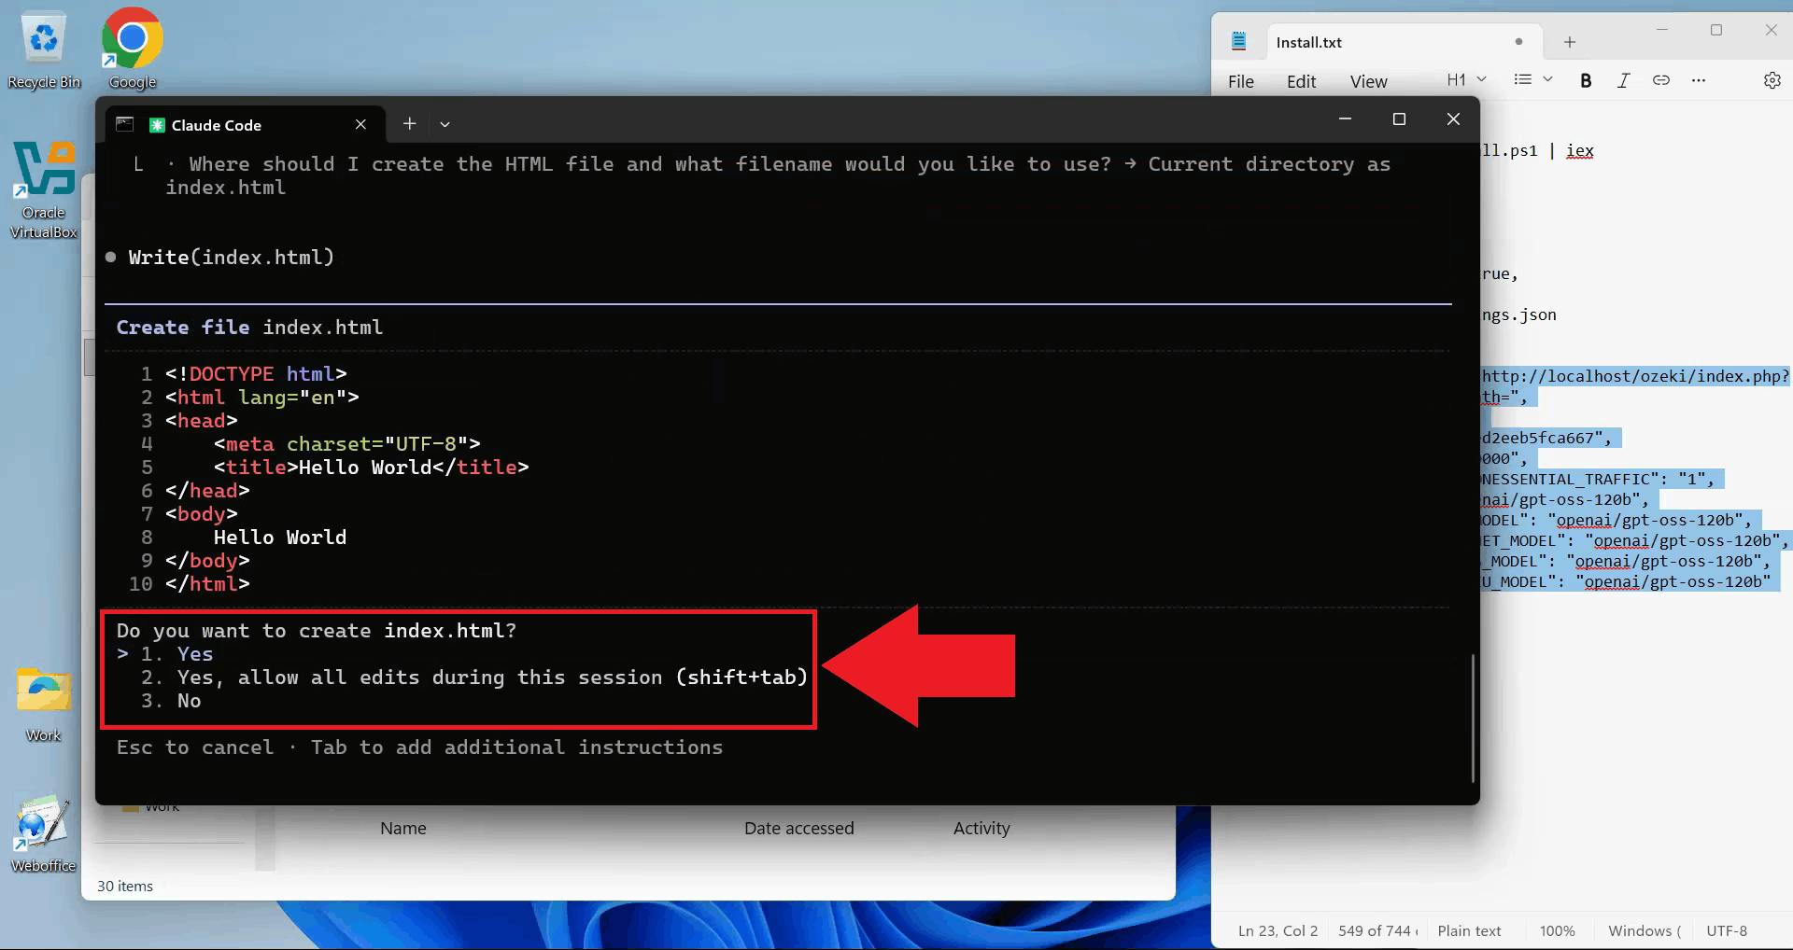Image resolution: width=1793 pixels, height=950 pixels.
Task: Insert a hyperlink using the link icon
Action: 1662,80
